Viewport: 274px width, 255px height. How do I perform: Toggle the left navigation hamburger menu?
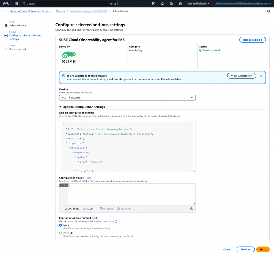(x=5, y=11)
